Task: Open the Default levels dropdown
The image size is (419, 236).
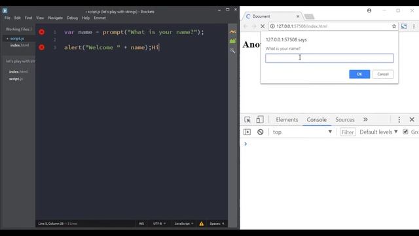Action: [378, 132]
